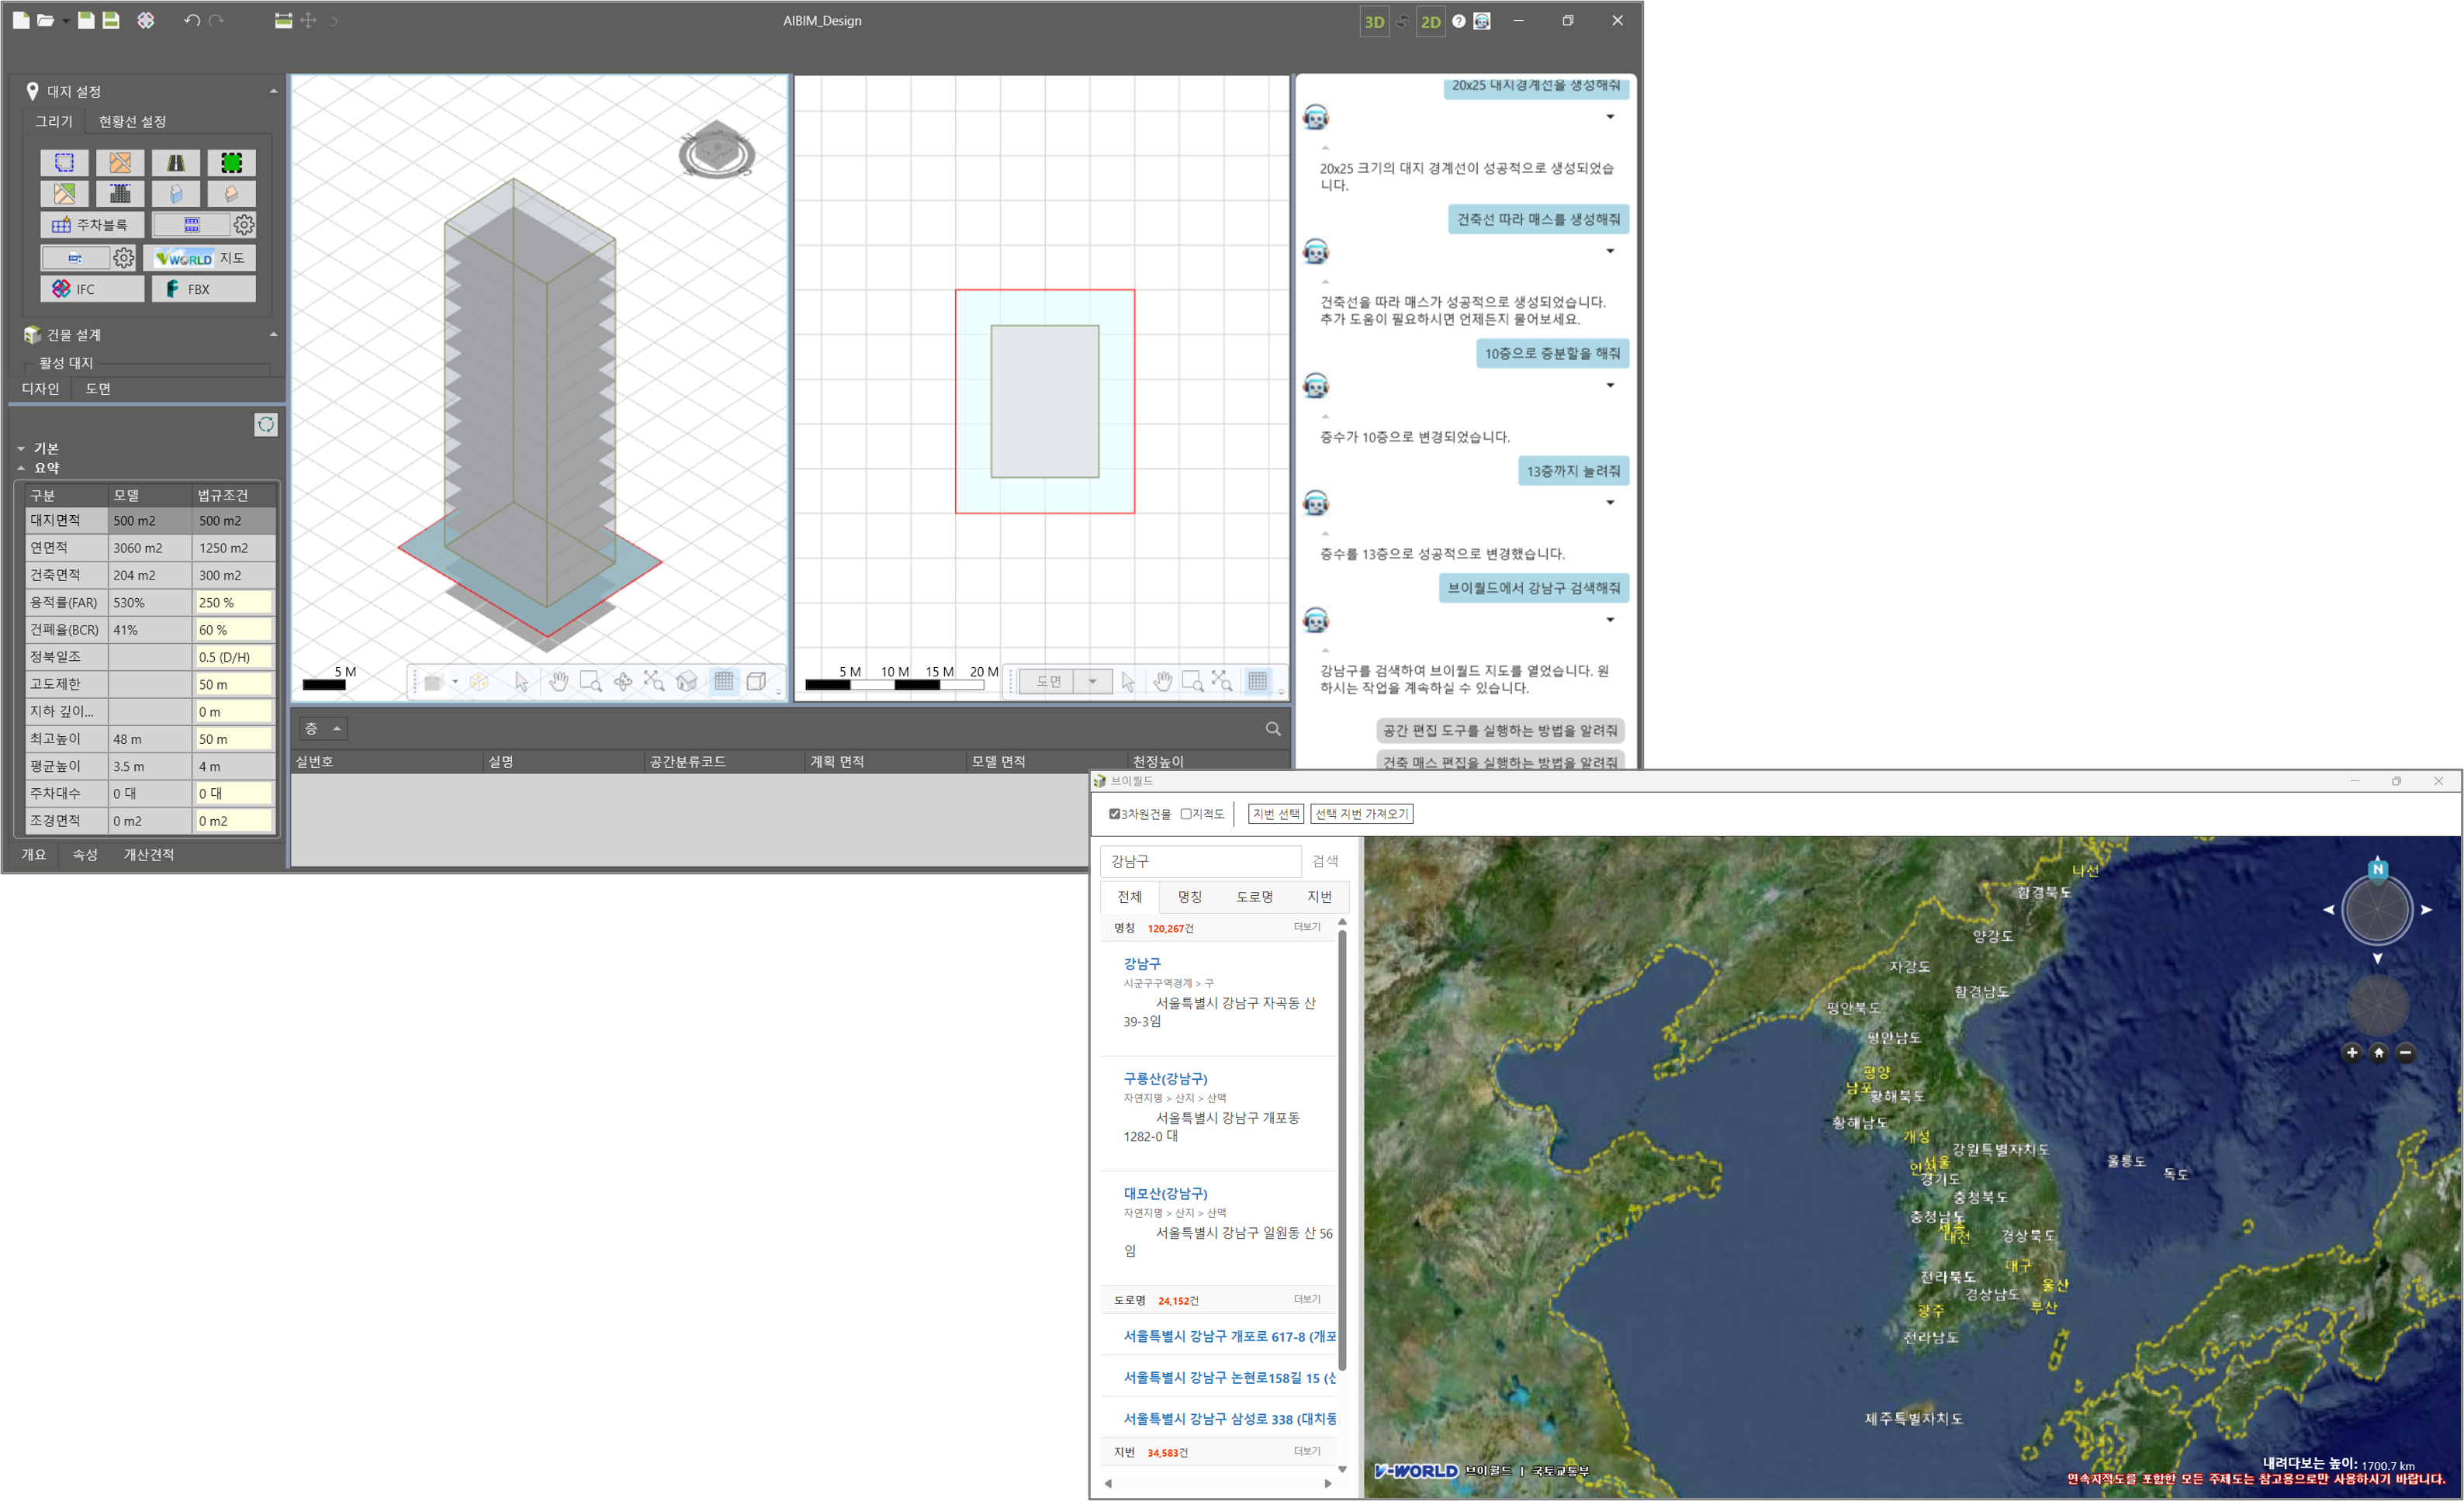Select the 도로명 search results tab
Viewport: 2464px width, 1501px height.
[1254, 897]
